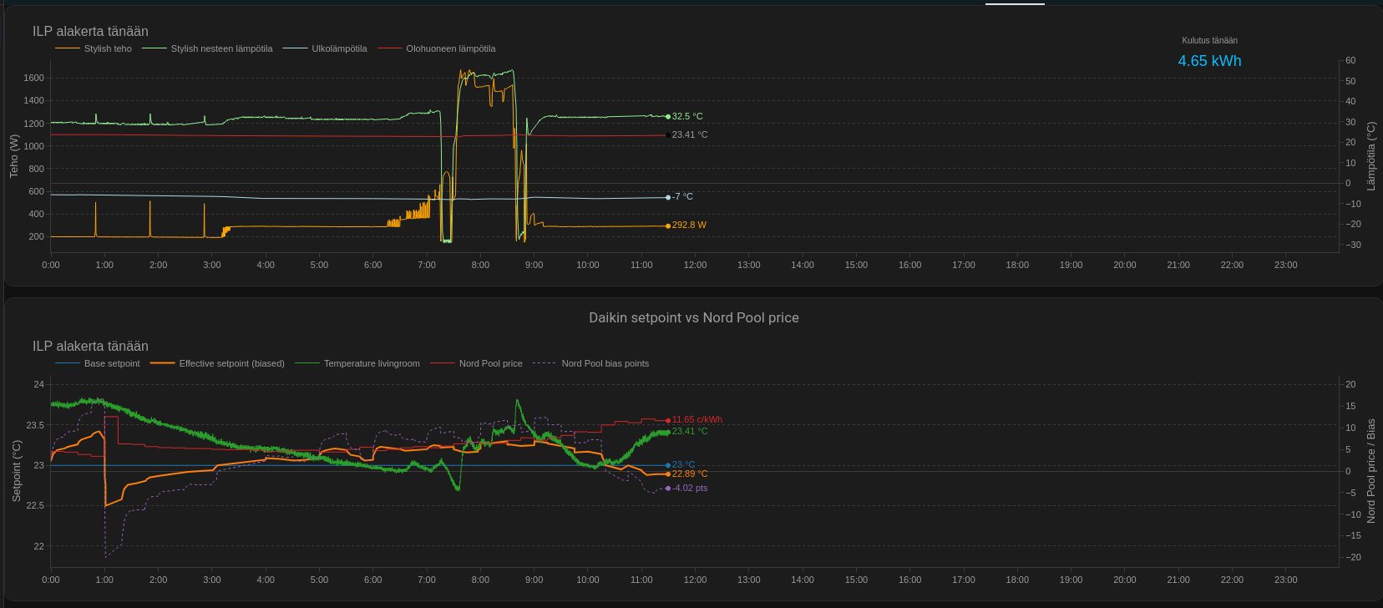Click the orange Effective setpoint legend line swatch
This screenshot has height=608, width=1383.
tap(162, 363)
